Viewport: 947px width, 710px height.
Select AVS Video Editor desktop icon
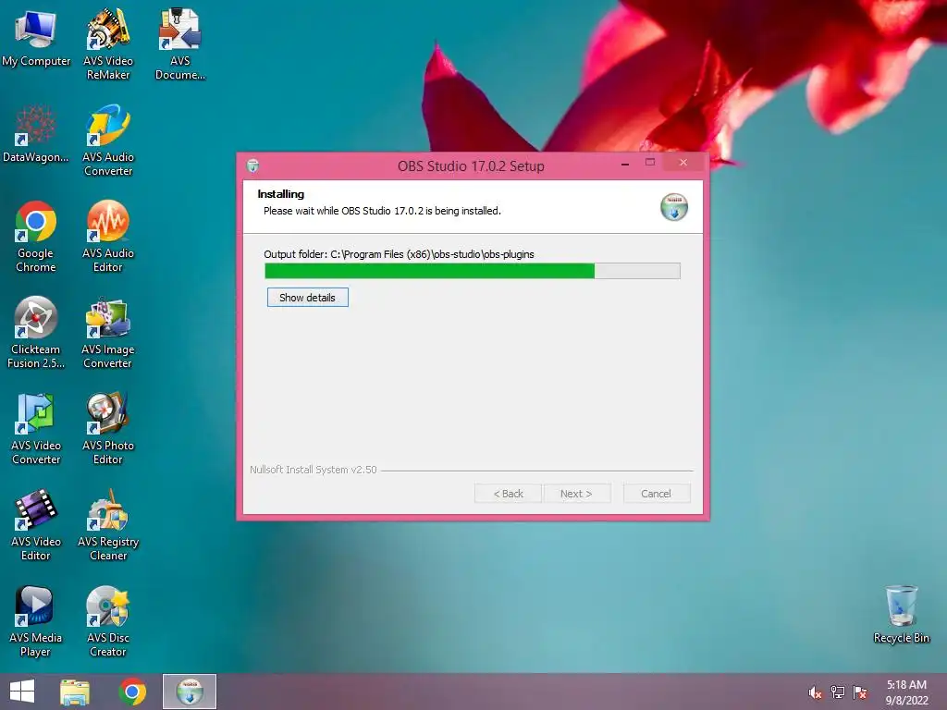36,525
